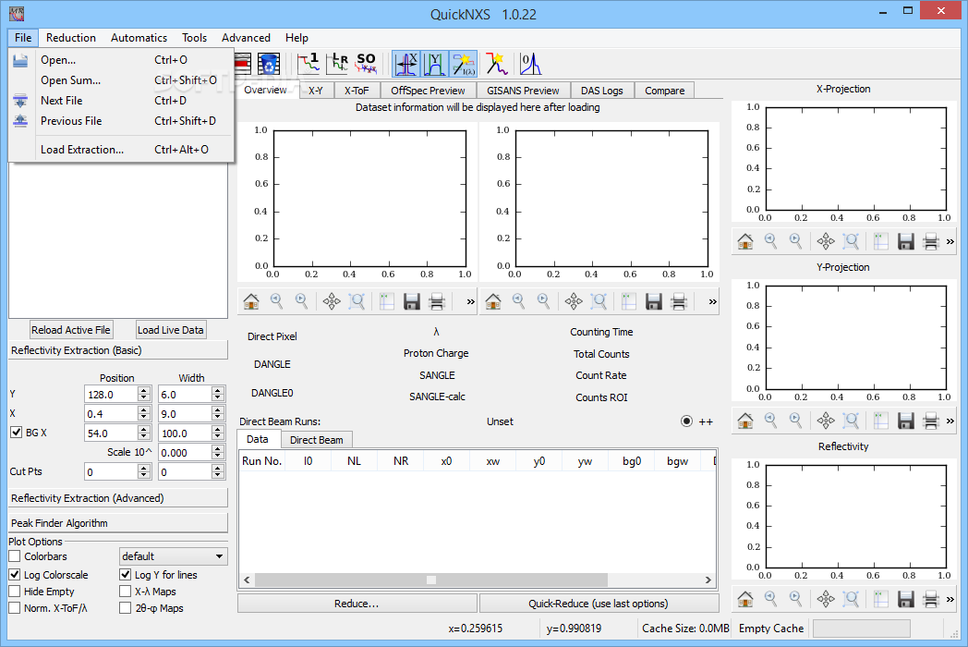This screenshot has height=647, width=968.
Task: Print the left Overview plot
Action: pos(437,301)
